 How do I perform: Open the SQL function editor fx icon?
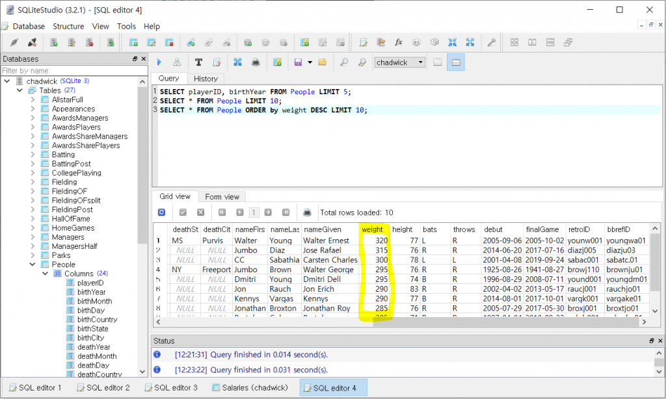[399, 42]
